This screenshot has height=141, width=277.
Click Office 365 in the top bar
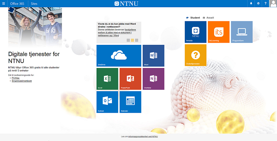[x=17, y=4]
